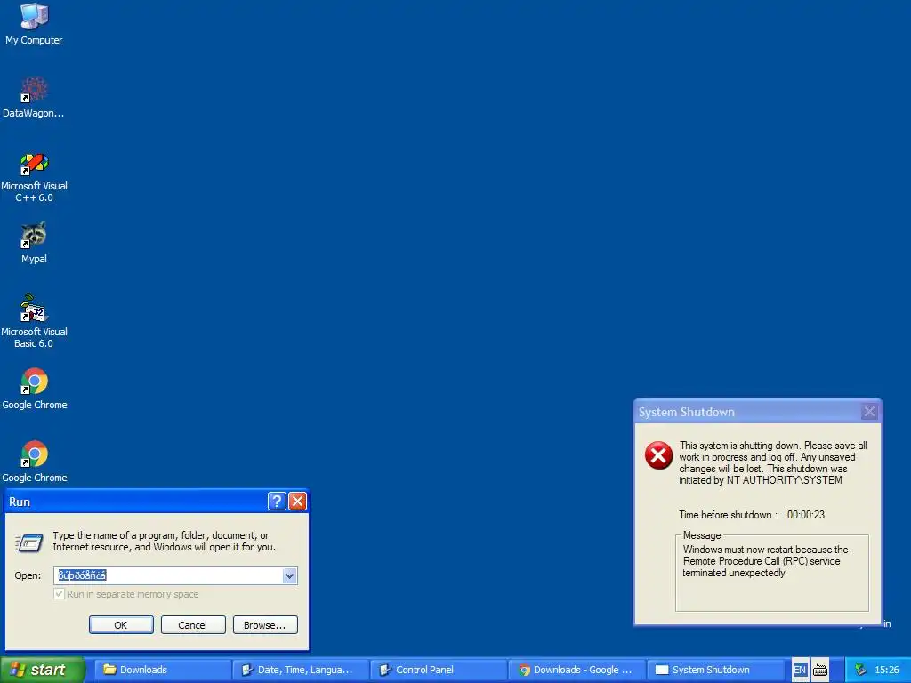
Task: Click the RPC service restart message text
Action: tap(765, 561)
